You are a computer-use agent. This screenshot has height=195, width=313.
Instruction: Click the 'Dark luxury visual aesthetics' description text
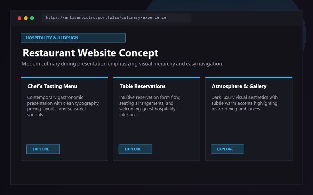coord(244,103)
